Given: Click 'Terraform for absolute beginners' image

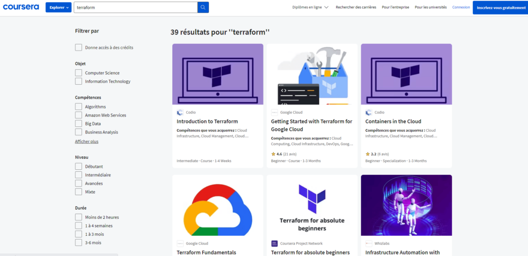Looking at the screenshot, I should click(x=312, y=205).
